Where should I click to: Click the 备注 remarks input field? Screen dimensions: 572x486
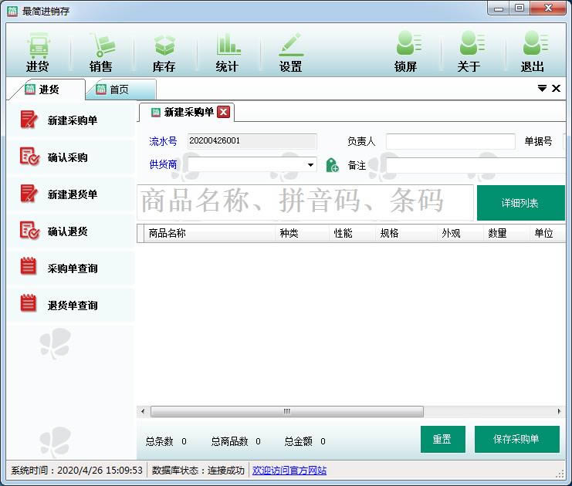coord(476,165)
